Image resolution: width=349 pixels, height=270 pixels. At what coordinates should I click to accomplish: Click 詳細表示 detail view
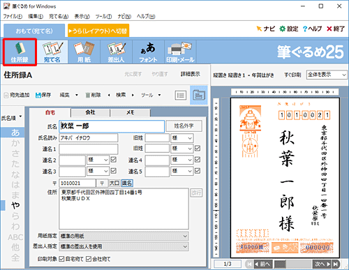coord(191,74)
